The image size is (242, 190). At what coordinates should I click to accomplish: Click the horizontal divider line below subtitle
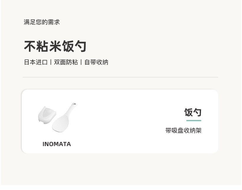(120, 77)
